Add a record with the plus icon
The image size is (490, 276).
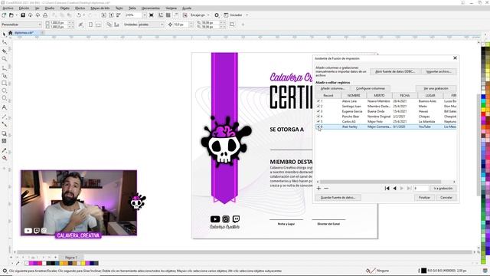point(318,189)
